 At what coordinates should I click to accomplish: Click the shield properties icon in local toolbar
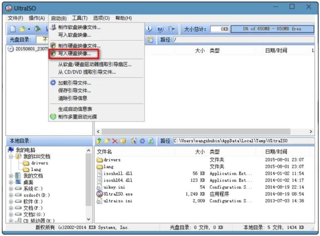134,141
